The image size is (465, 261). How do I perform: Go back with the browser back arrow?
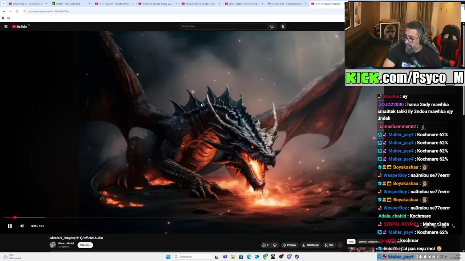[x=4, y=11]
